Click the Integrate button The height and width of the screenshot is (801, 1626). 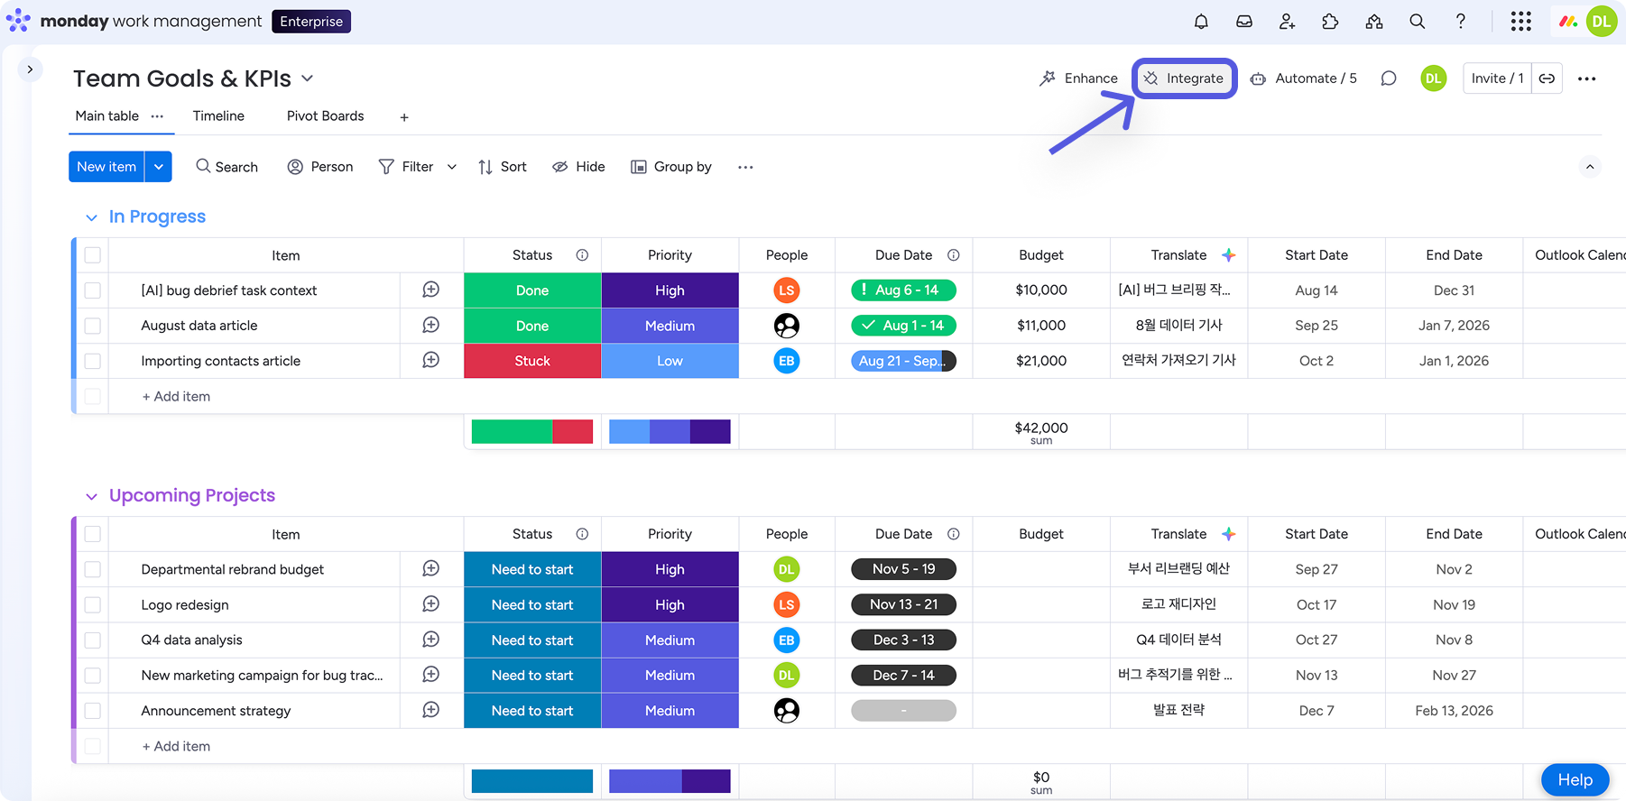click(1184, 78)
